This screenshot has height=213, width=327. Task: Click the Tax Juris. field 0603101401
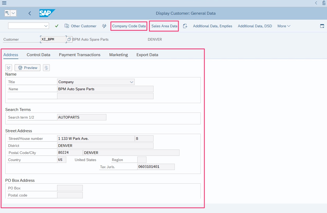point(156,167)
